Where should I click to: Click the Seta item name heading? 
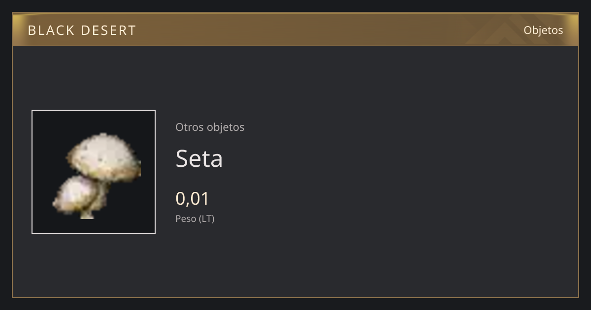click(x=199, y=158)
